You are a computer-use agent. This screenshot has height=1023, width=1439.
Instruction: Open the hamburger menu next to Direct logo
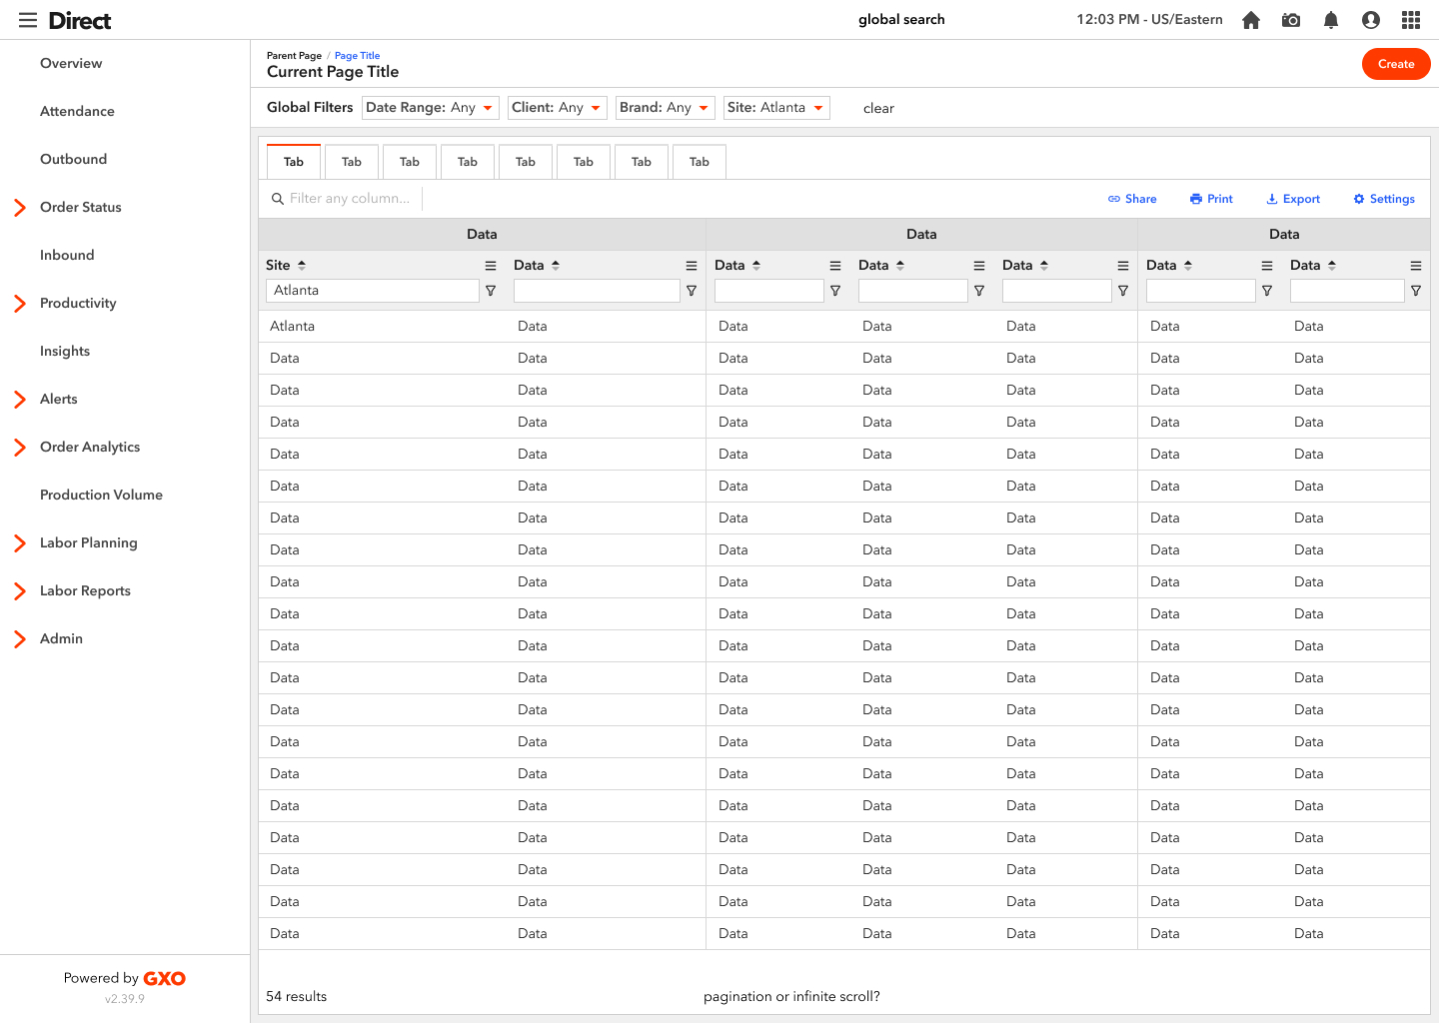point(27,20)
